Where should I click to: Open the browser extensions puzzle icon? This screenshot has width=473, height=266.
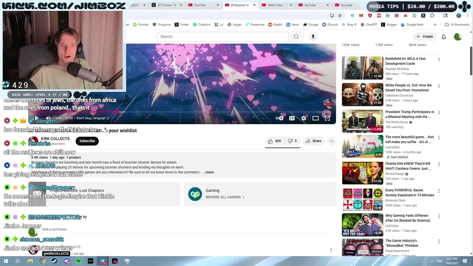click(432, 16)
